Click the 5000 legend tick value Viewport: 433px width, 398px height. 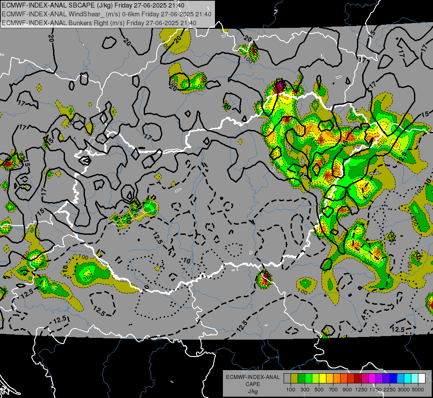pyautogui.click(x=418, y=390)
